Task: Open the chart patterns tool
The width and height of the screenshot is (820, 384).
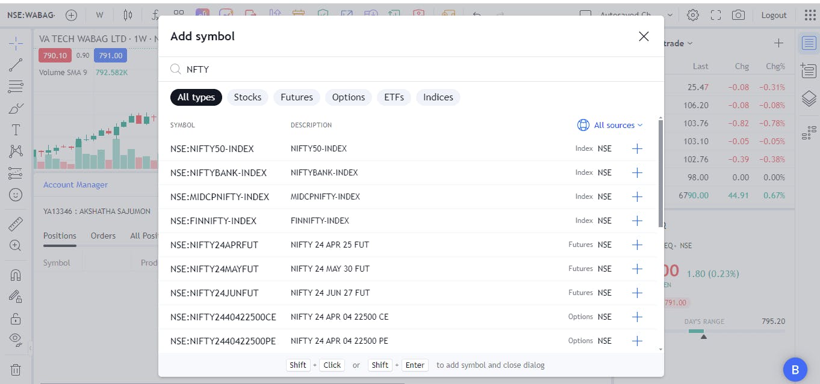Action: coord(16,151)
